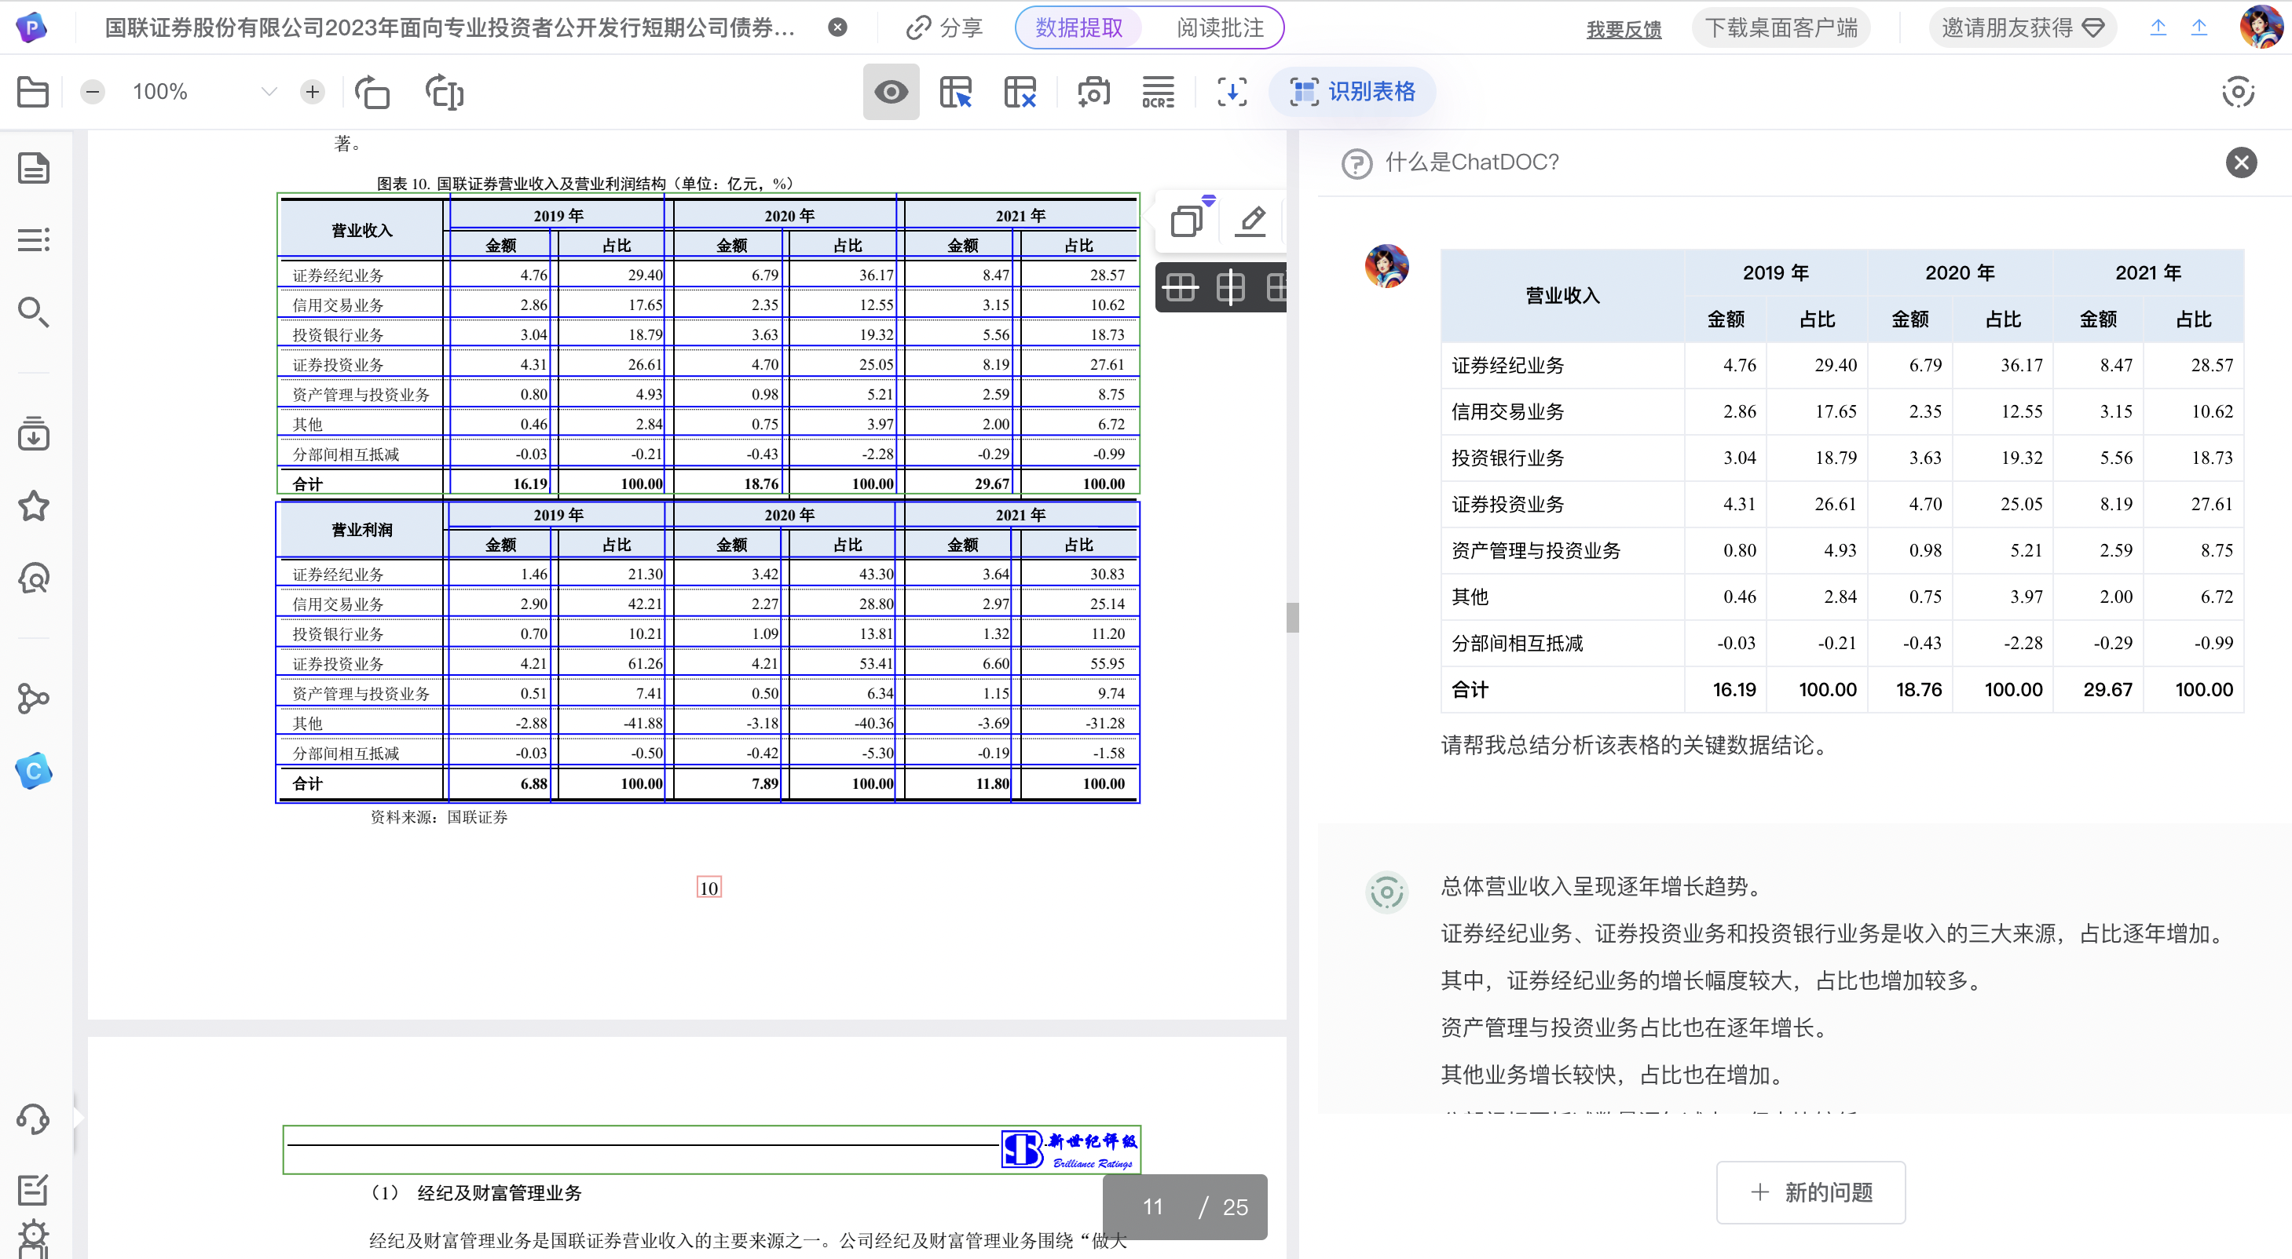Zoom out with the minus button

pos(93,92)
